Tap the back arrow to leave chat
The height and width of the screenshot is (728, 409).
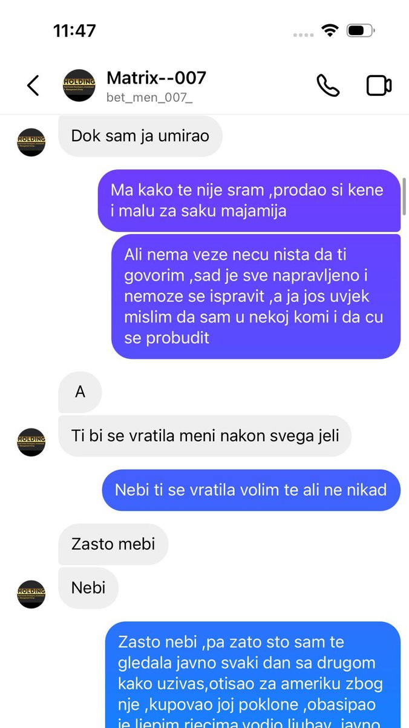pyautogui.click(x=33, y=85)
